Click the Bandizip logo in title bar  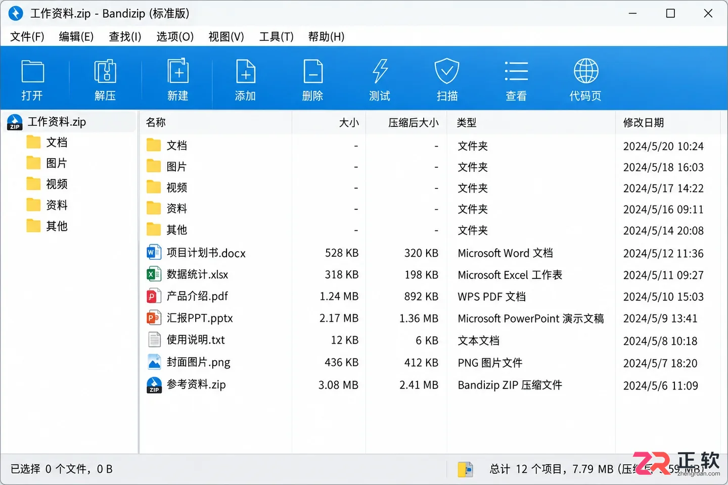(16, 13)
